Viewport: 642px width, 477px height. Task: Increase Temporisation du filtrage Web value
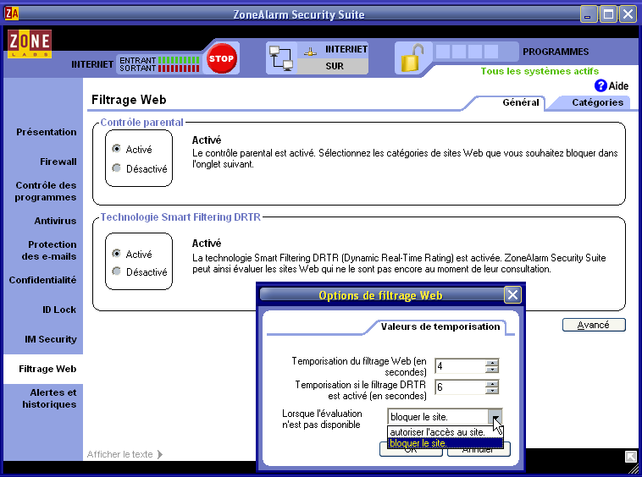click(x=492, y=363)
